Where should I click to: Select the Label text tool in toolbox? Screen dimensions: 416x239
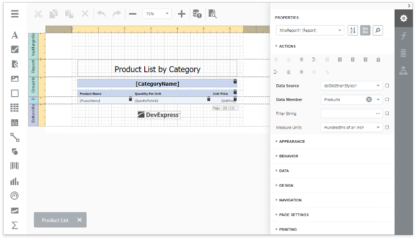pyautogui.click(x=15, y=35)
